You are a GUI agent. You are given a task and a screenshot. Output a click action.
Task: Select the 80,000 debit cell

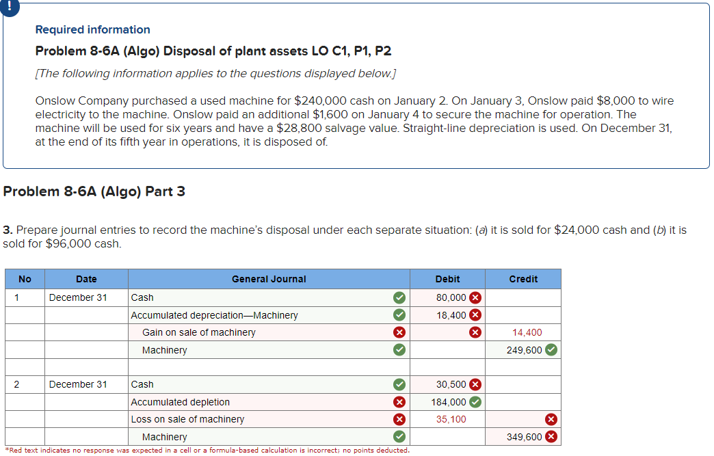[x=447, y=297]
